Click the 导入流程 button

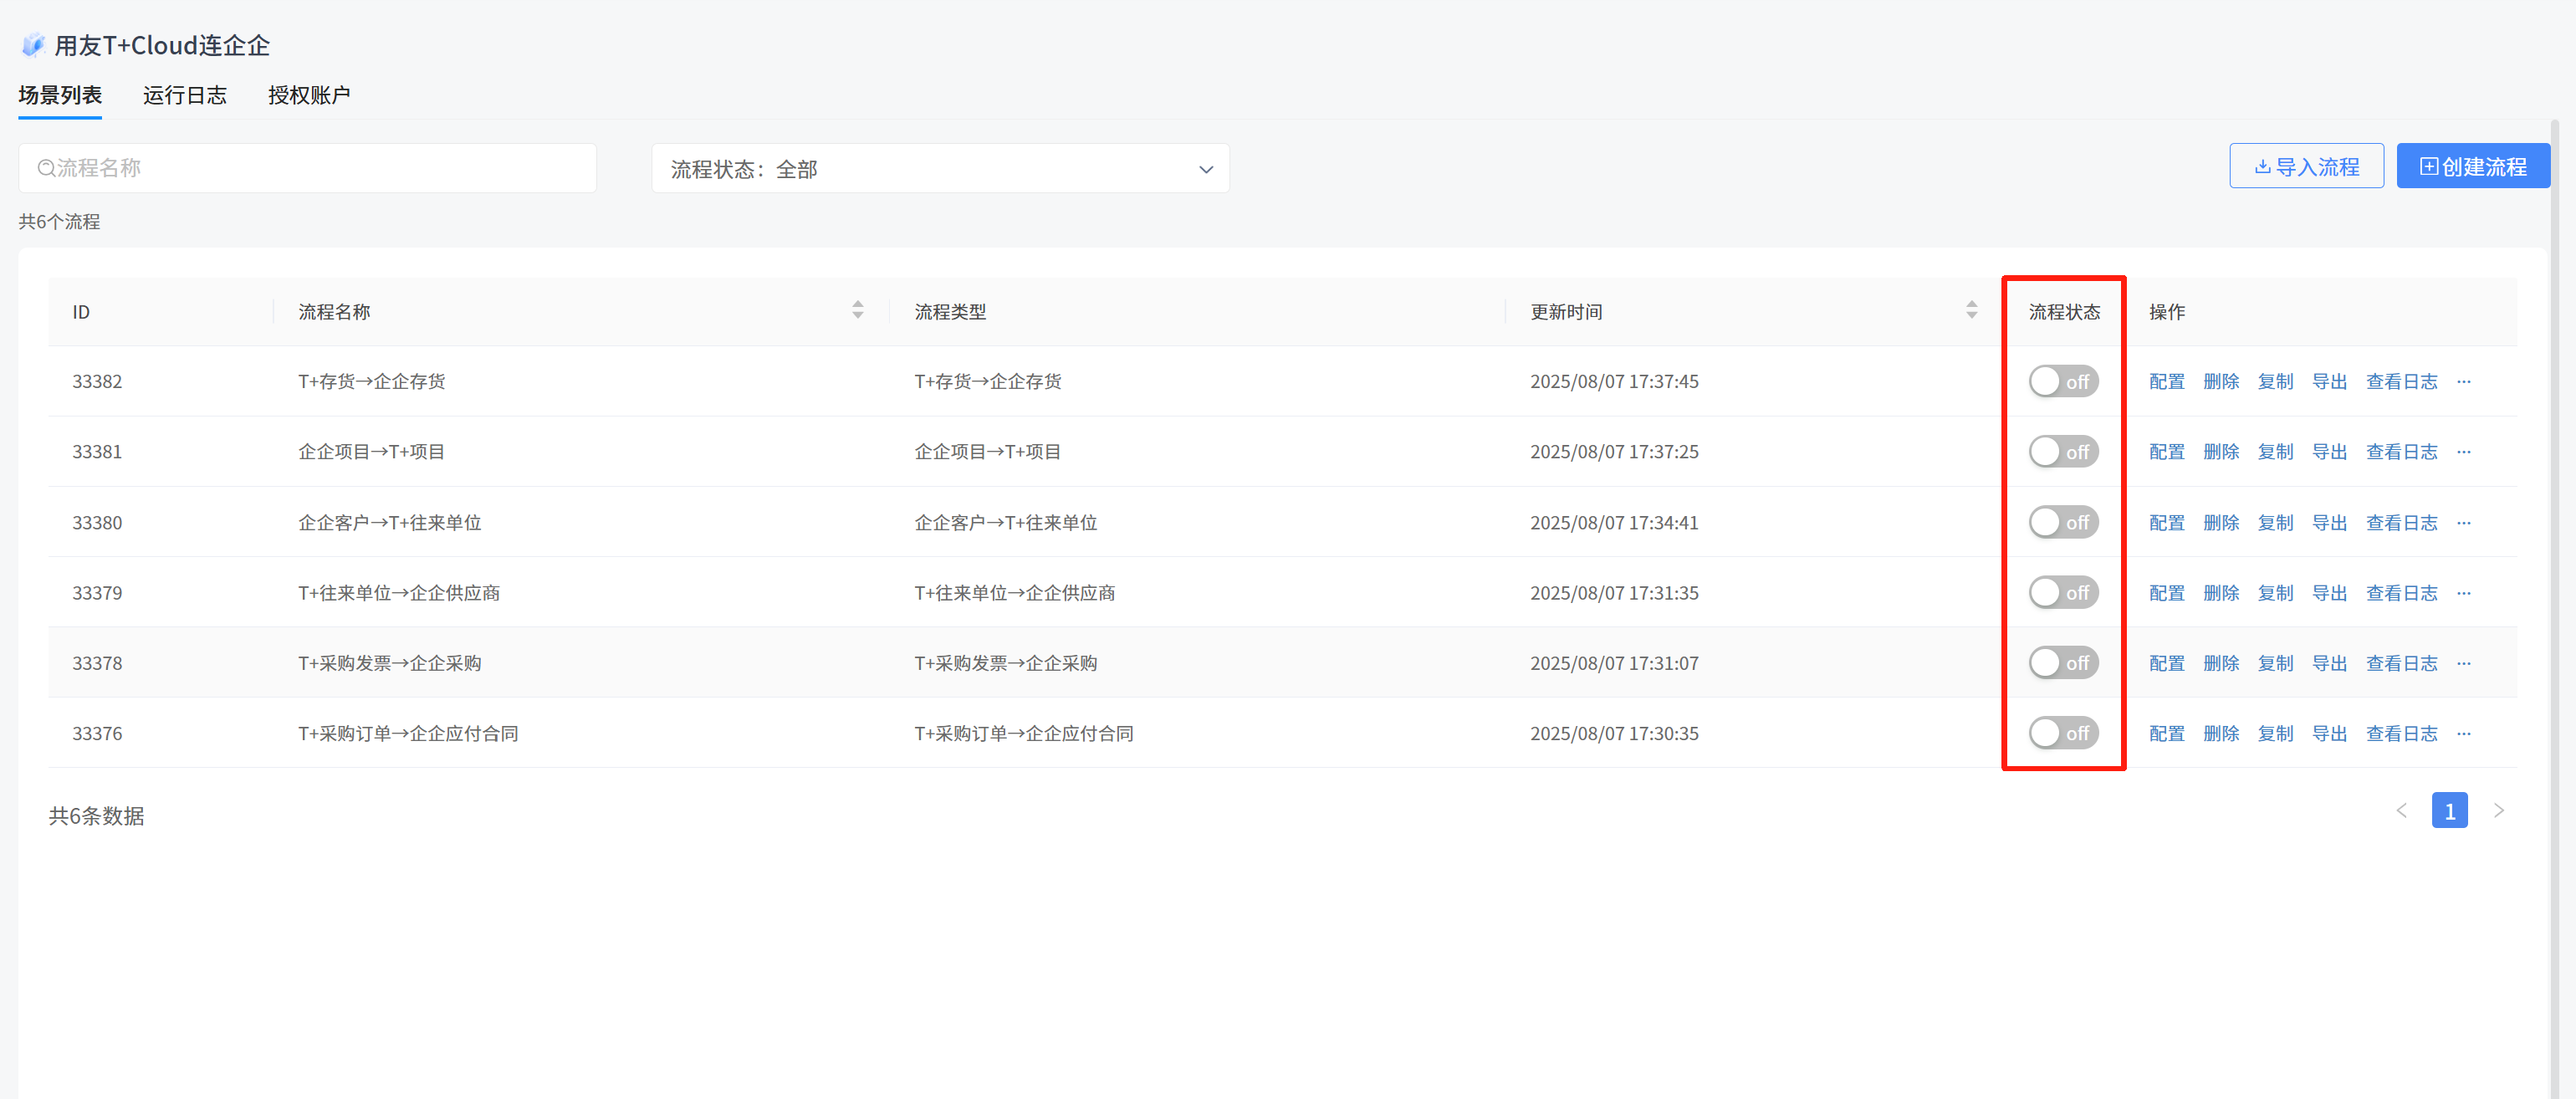click(2306, 166)
